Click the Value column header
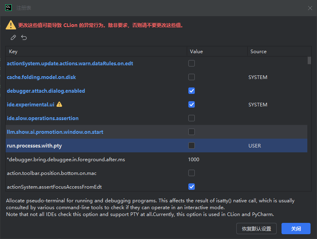 pos(217,52)
